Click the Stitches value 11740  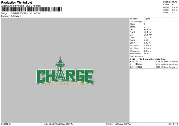pos(175,2)
